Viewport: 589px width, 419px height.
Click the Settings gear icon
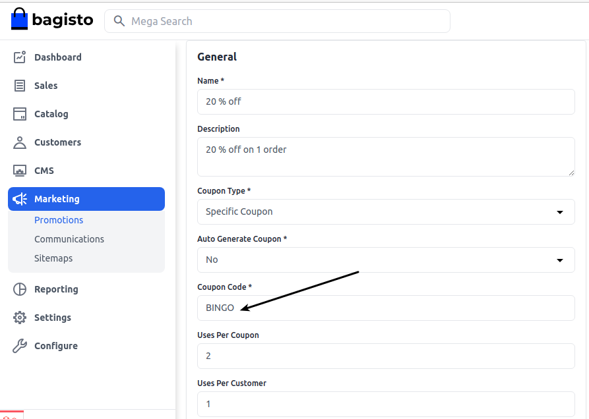pyautogui.click(x=20, y=318)
